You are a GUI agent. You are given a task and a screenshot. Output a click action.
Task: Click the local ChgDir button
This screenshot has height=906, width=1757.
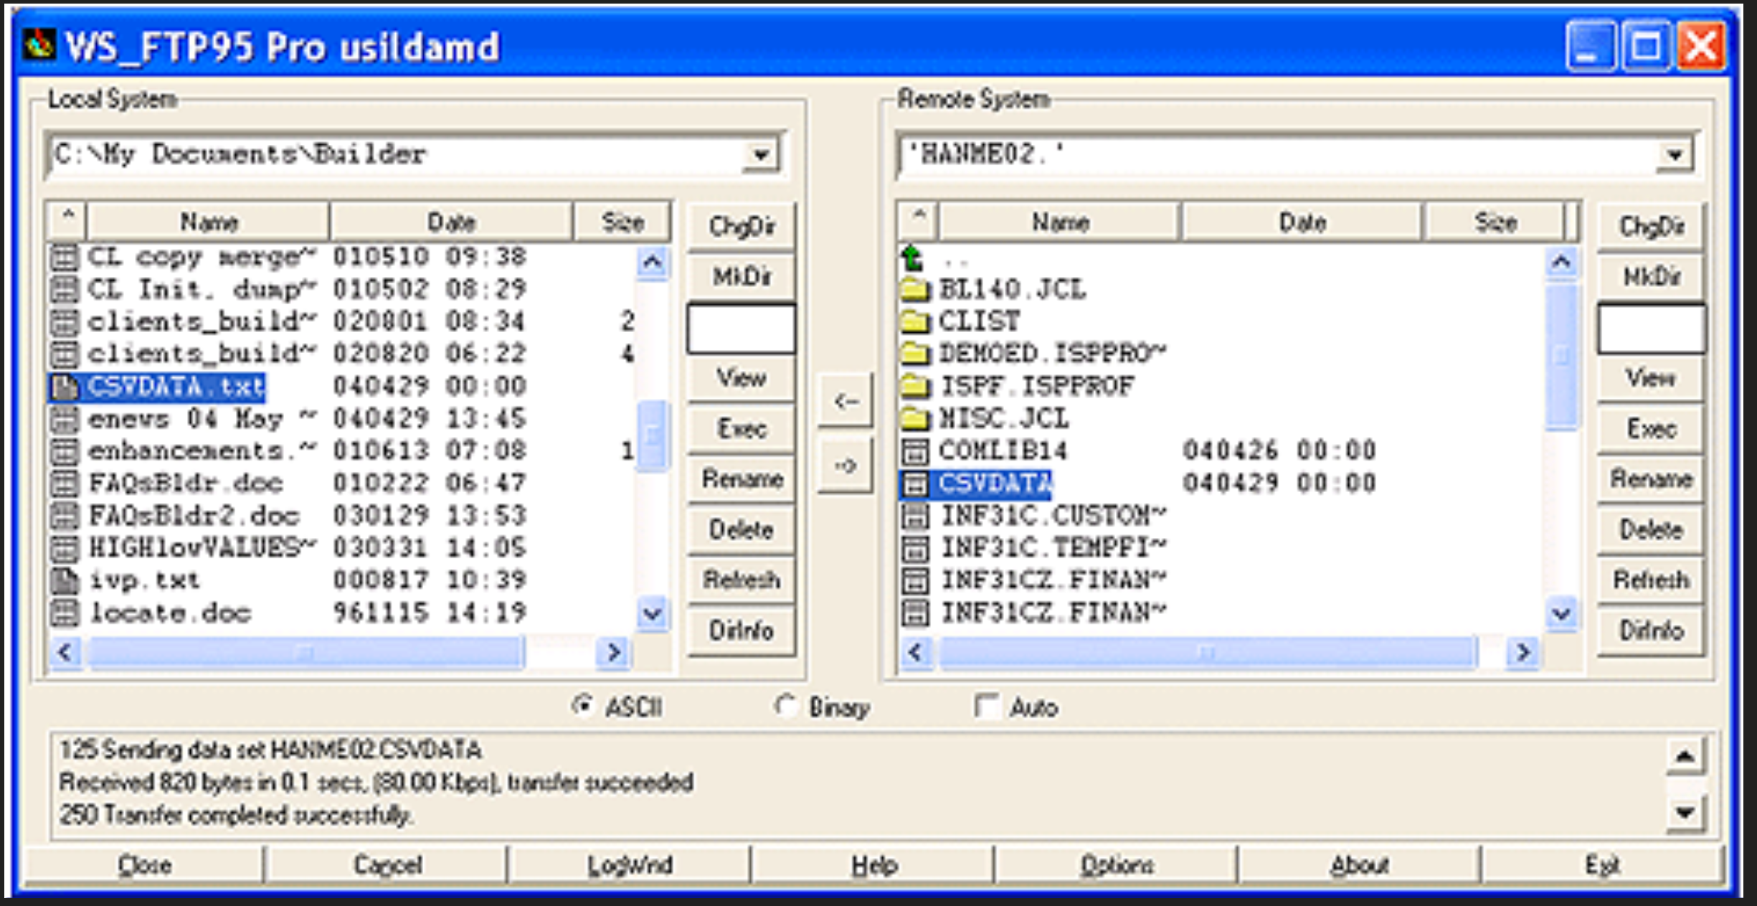[x=742, y=227]
